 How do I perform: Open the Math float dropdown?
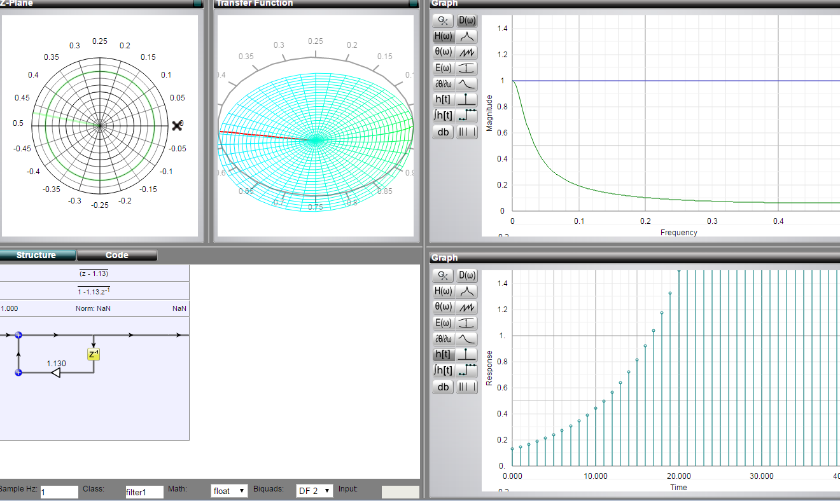pos(229,491)
